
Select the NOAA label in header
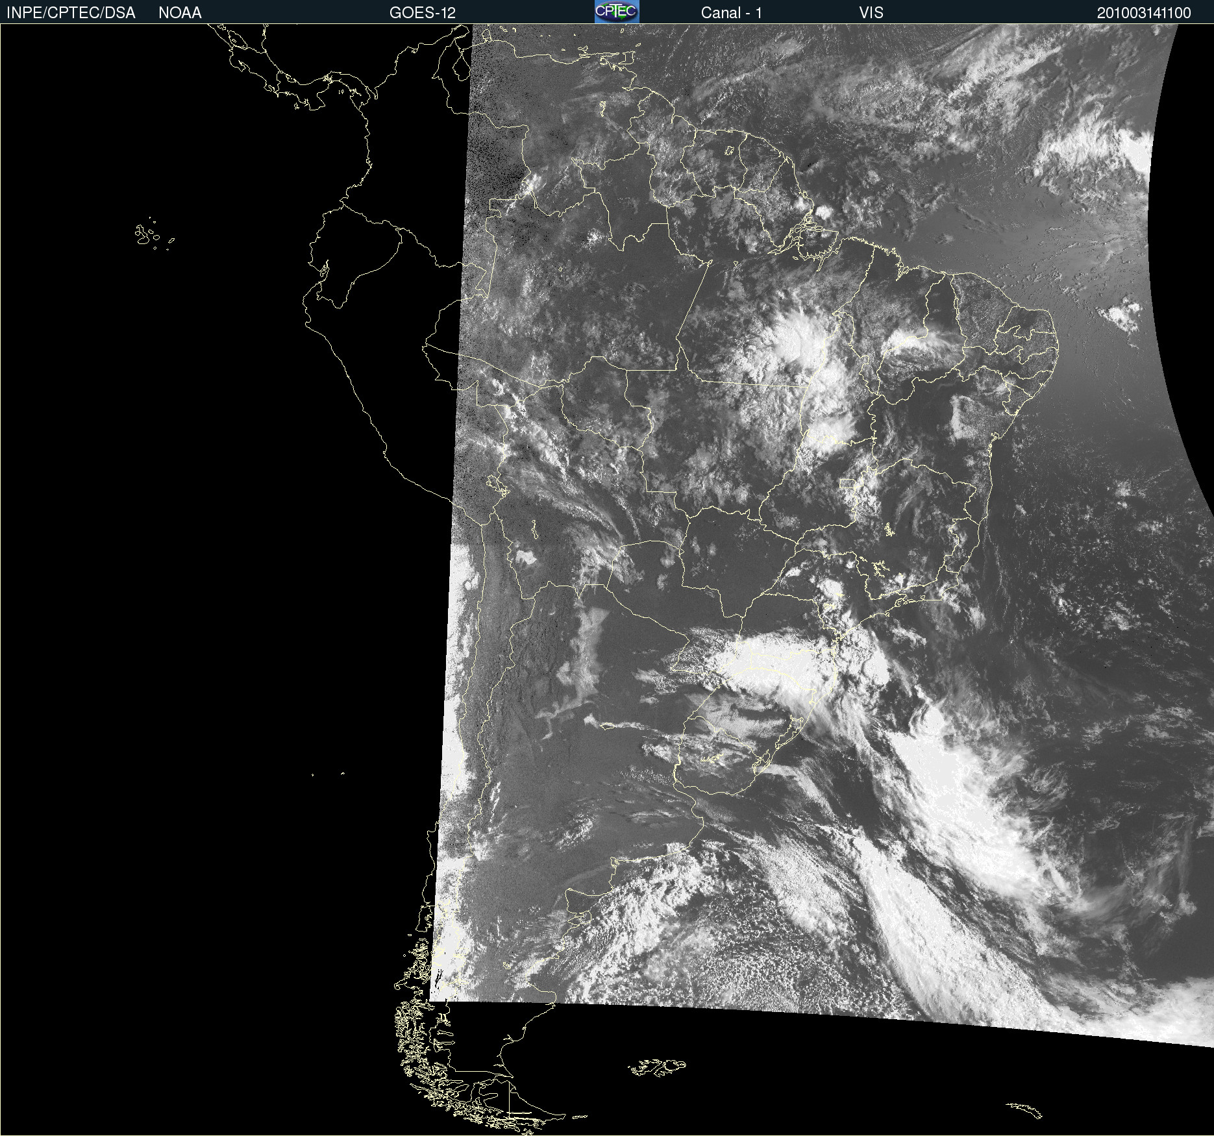(x=180, y=13)
